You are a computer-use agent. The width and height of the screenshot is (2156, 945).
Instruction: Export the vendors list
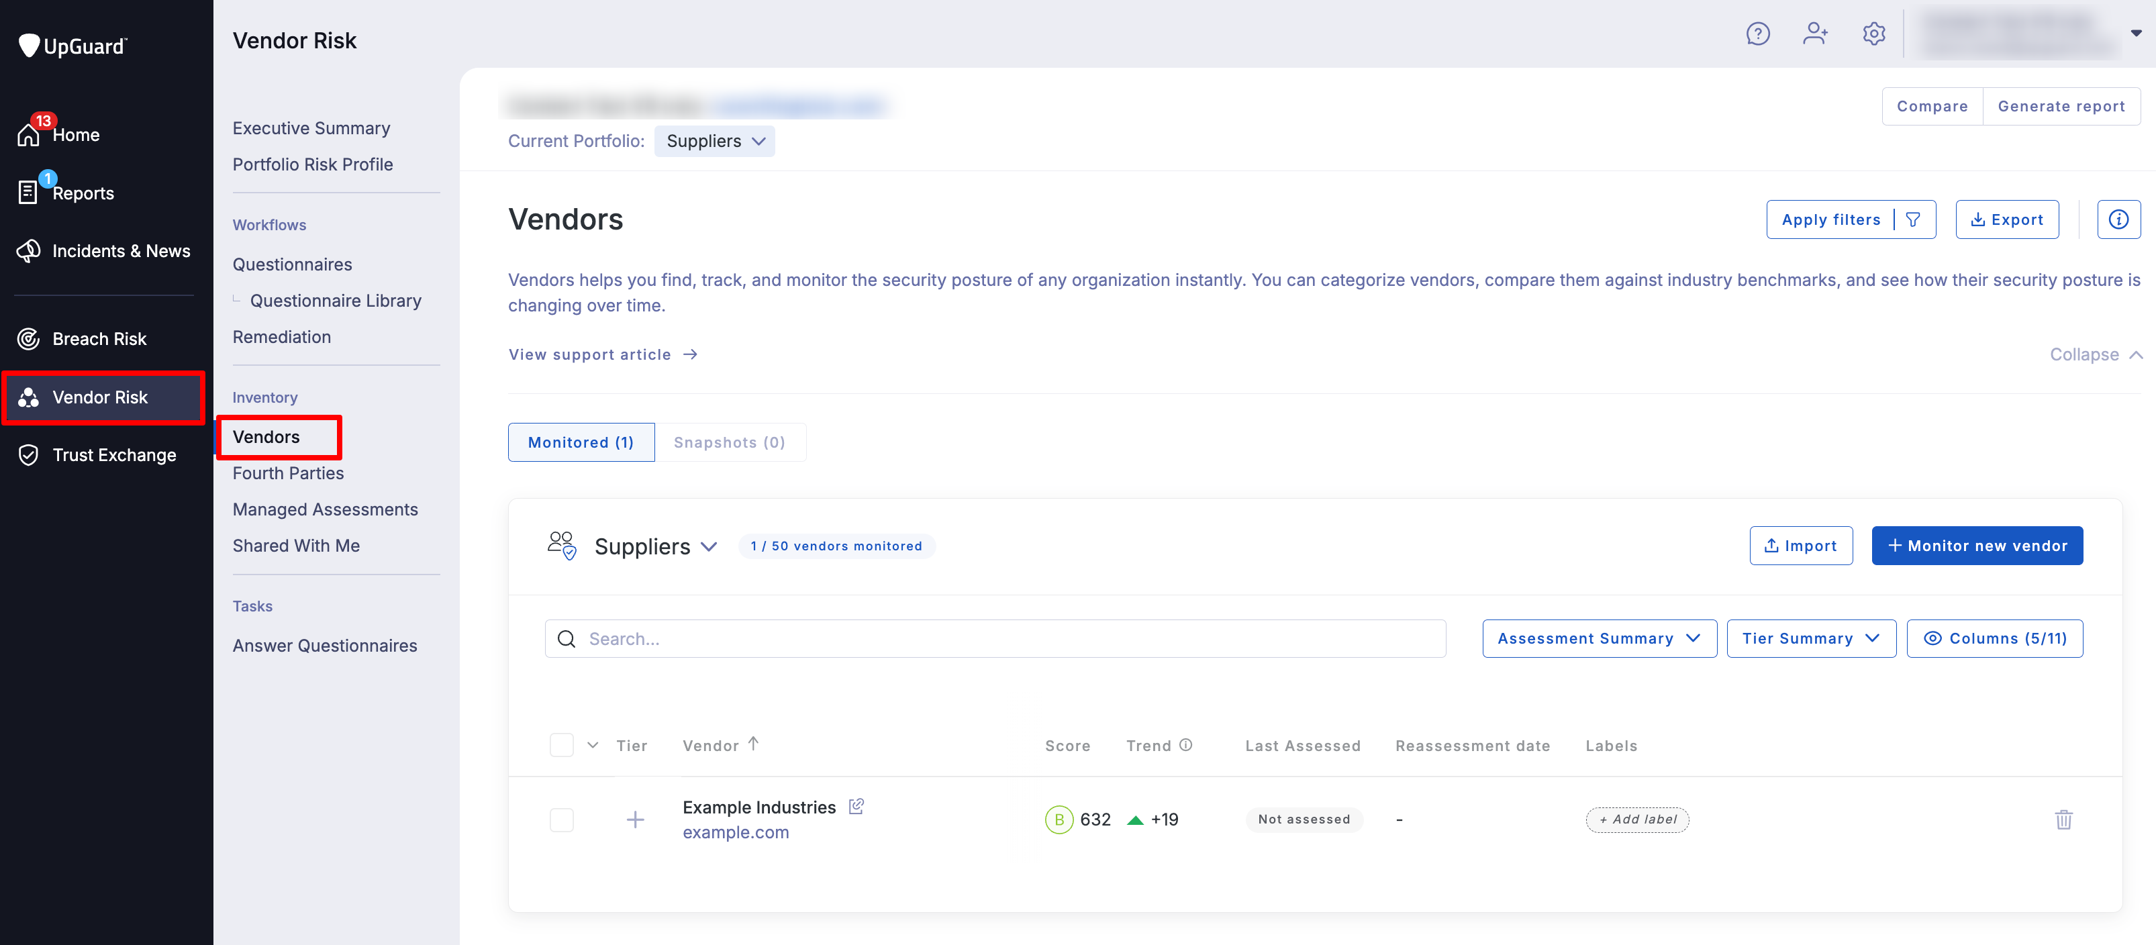[2006, 219]
